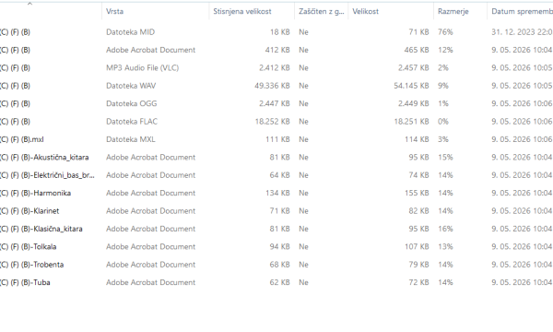553x332 pixels.
Task: Click the 16% ratio value
Action: [445, 229]
